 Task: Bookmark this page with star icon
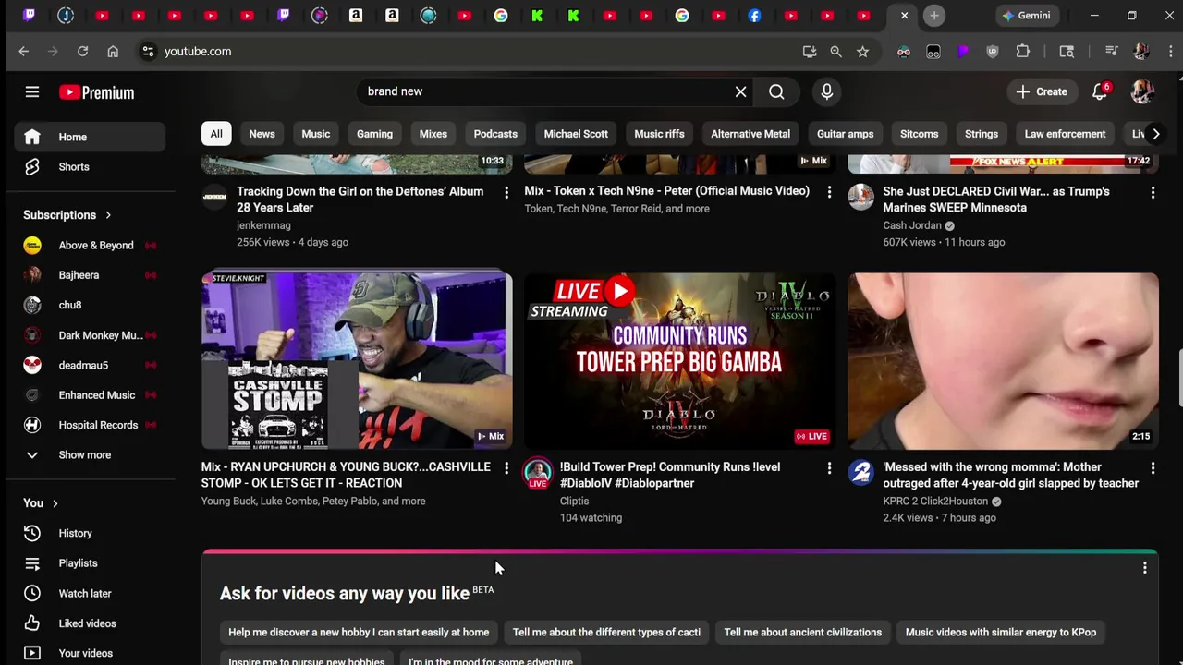(x=862, y=52)
